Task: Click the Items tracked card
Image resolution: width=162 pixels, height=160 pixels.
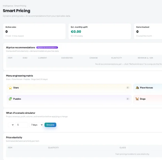Action: (x=148, y=31)
